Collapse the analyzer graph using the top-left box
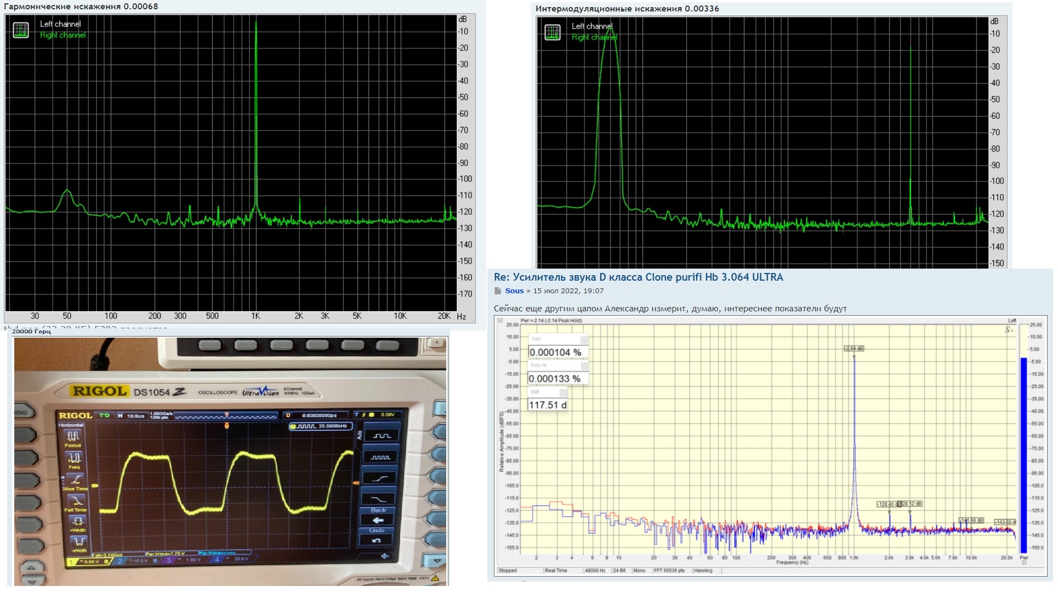The image size is (1058, 592). (500, 321)
